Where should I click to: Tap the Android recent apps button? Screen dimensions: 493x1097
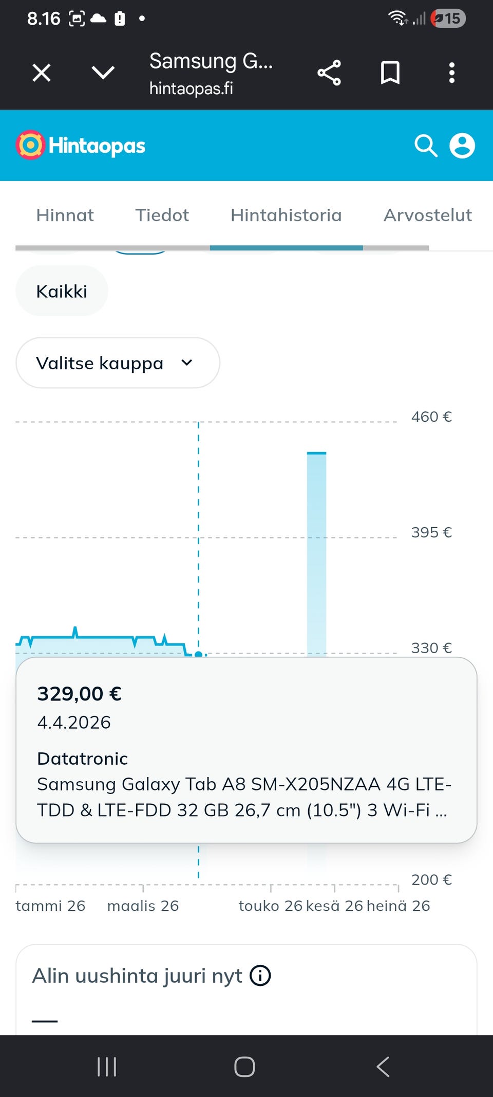[107, 1067]
